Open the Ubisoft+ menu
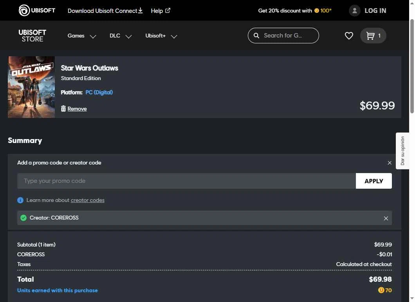Image resolution: width=415 pixels, height=302 pixels. (155, 36)
